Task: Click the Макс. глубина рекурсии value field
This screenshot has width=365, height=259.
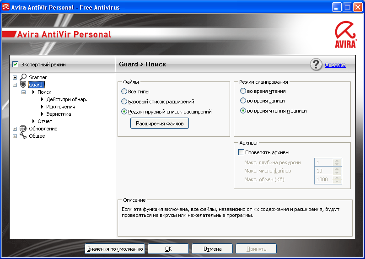Action: (324, 162)
